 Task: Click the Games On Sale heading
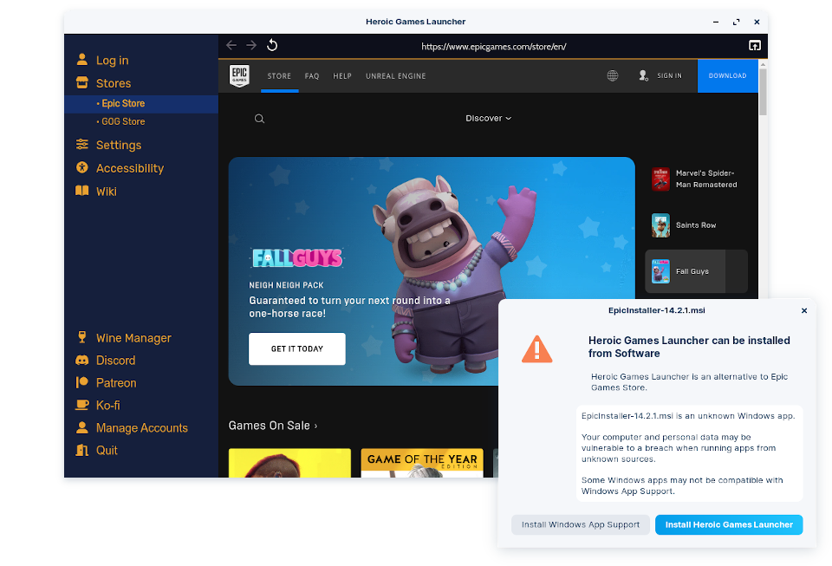tap(269, 426)
